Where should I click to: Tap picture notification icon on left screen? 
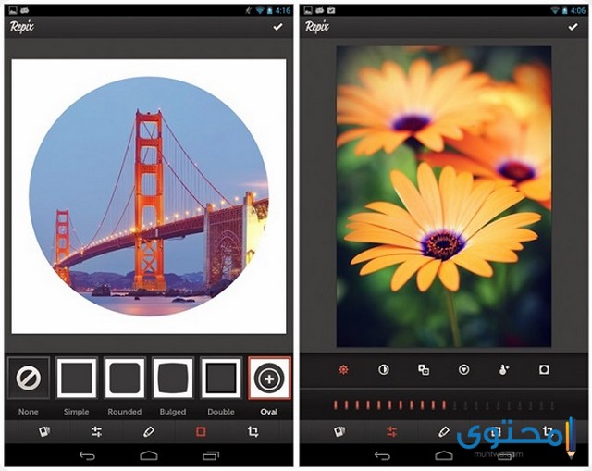pos(13,10)
